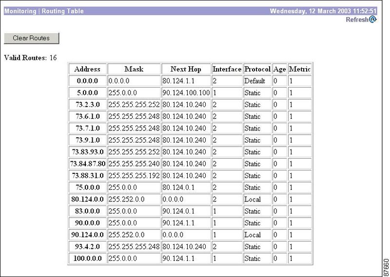Select the 80.124.0.0 address cell
The image size is (390, 277).
tap(88, 199)
